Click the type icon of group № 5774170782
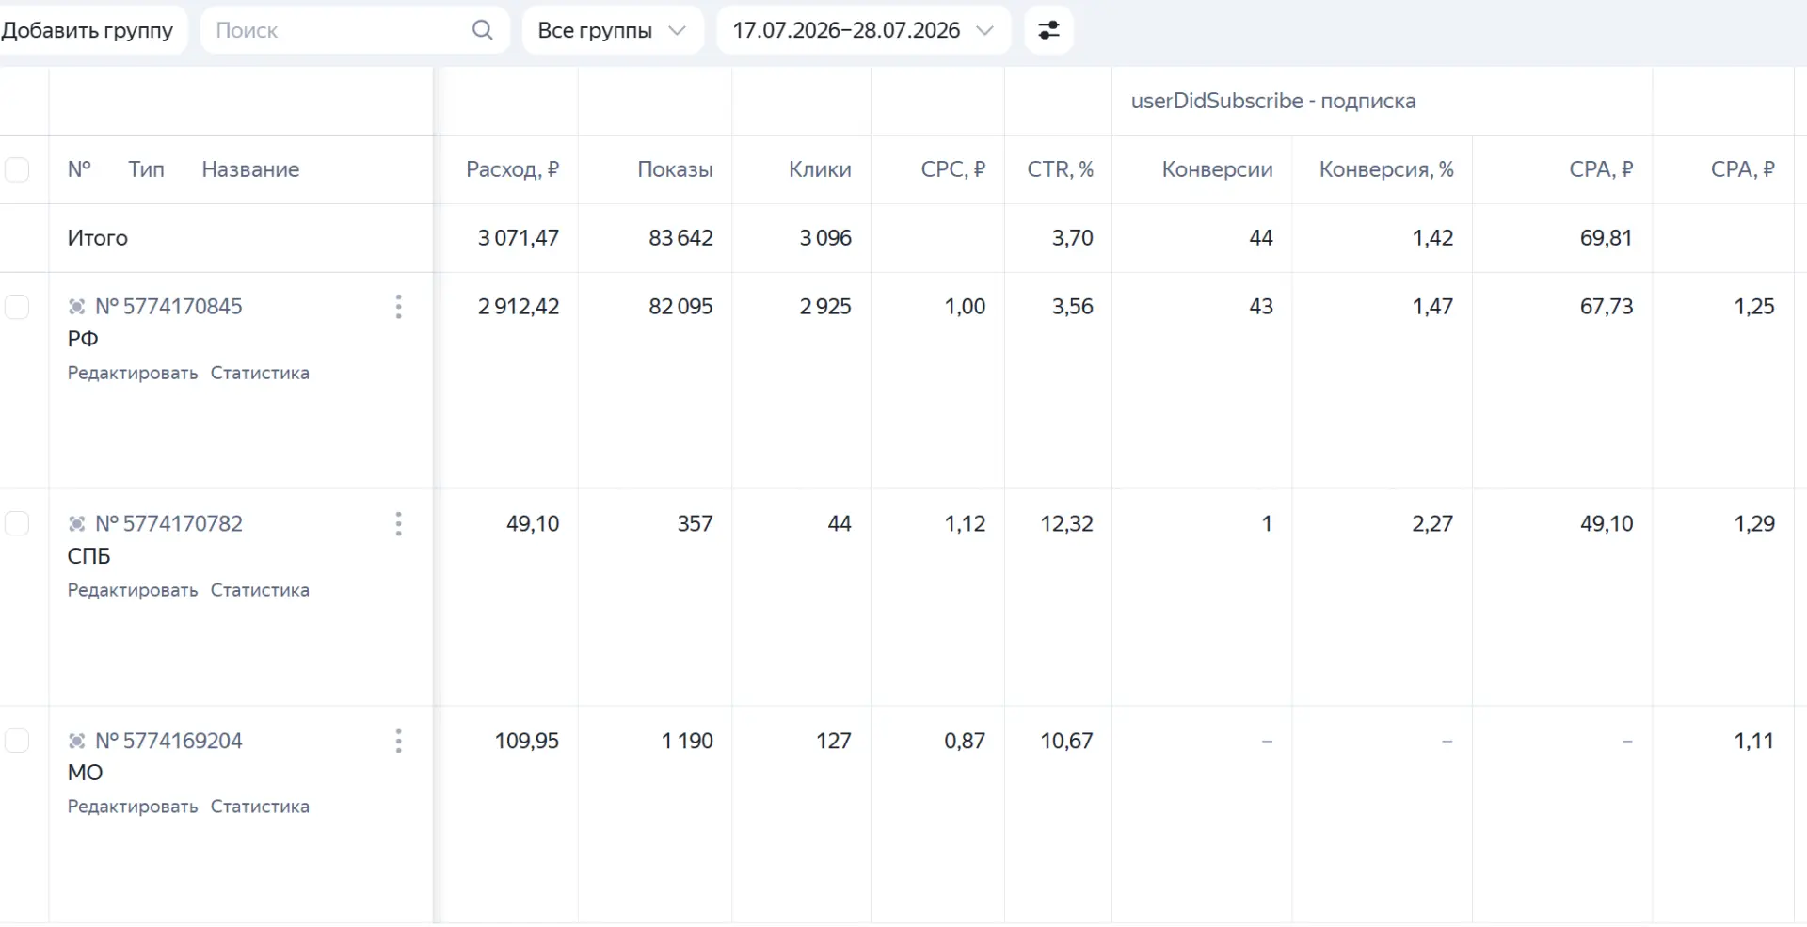This screenshot has height=927, width=1807. coord(77,524)
